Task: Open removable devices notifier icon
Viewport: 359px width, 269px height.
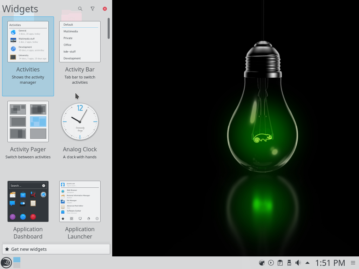Action: (289, 263)
